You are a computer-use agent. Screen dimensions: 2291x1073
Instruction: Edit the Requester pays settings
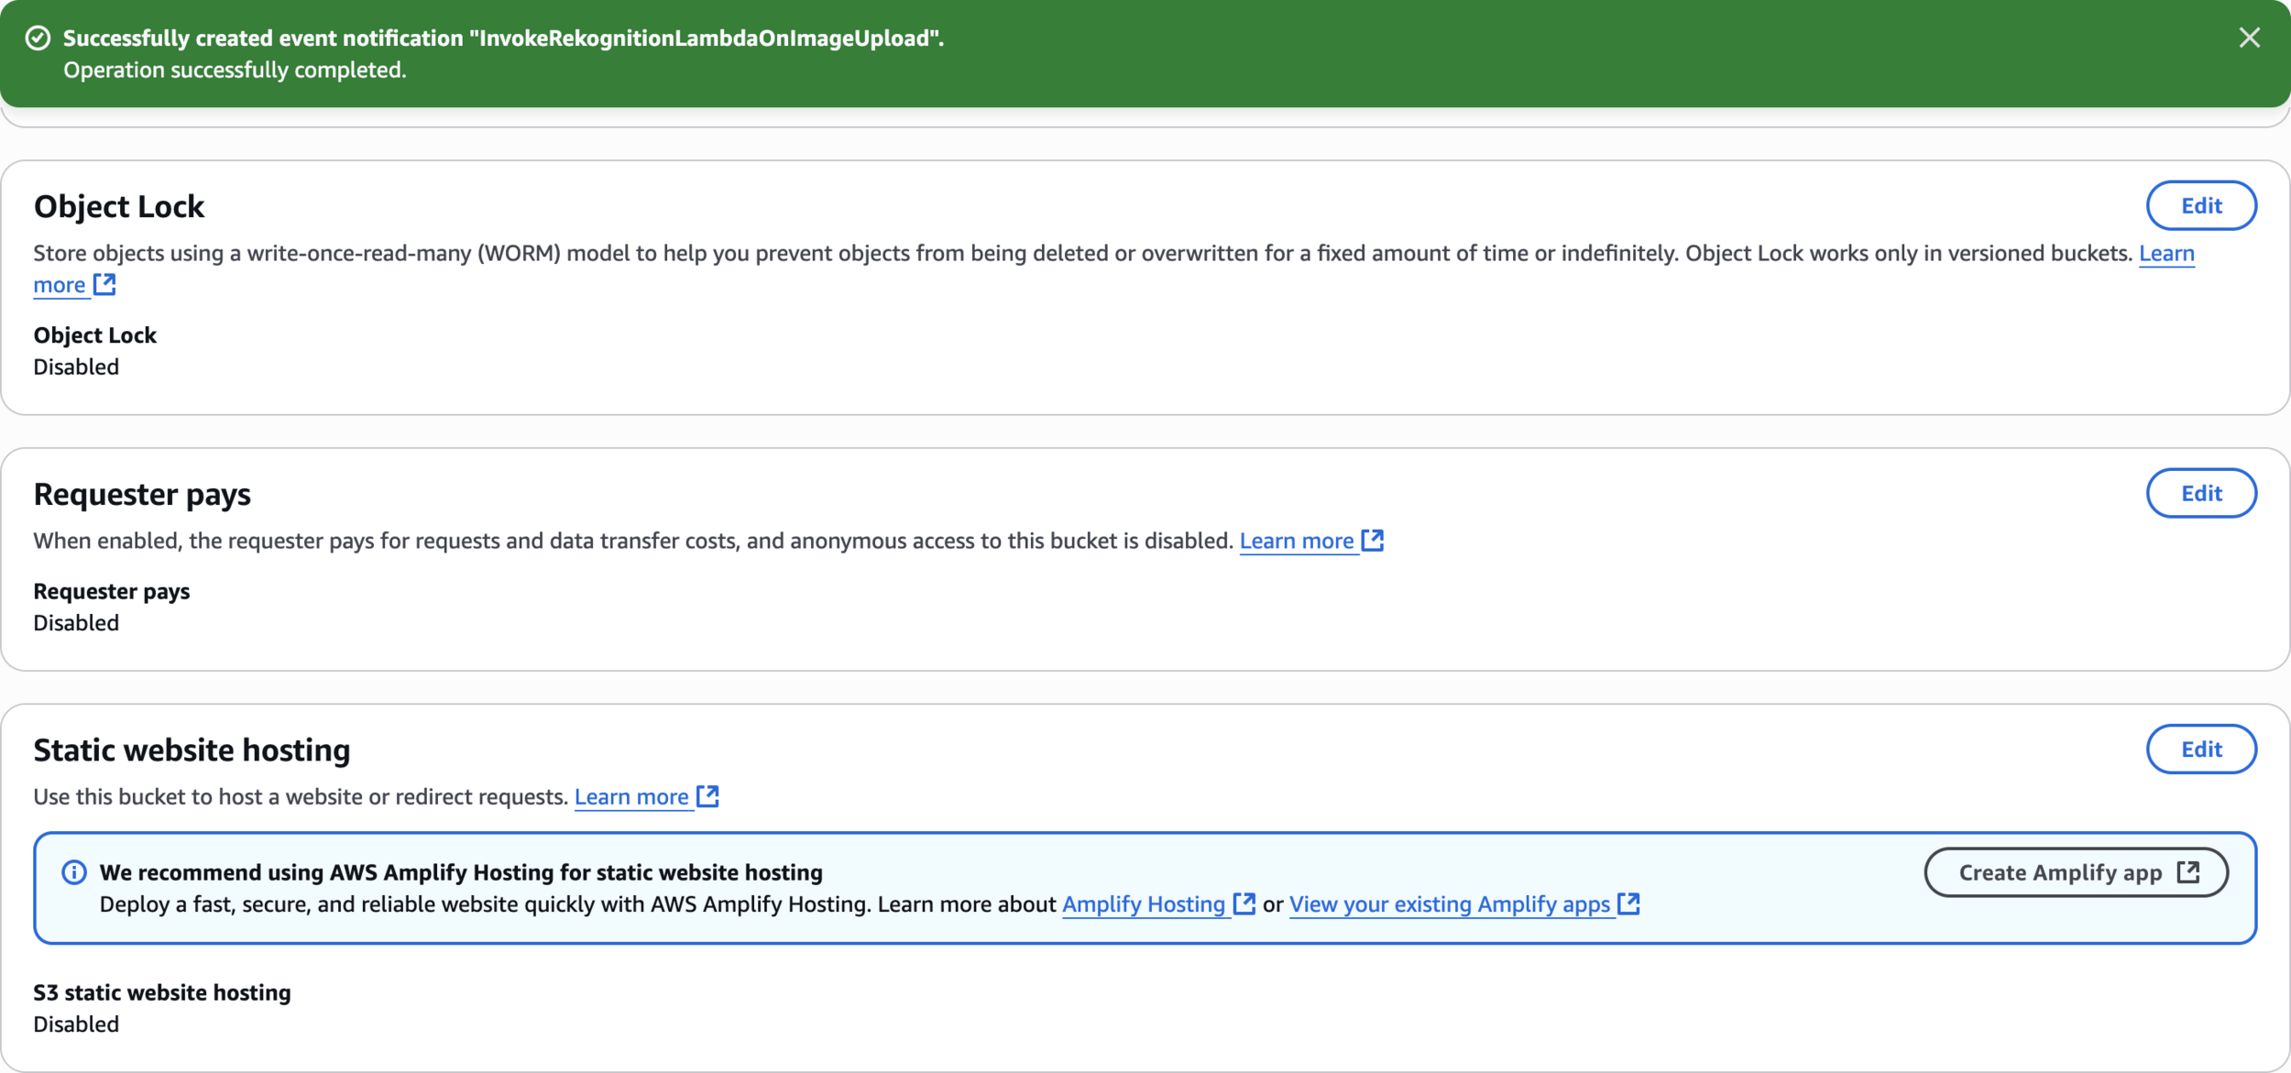(x=2200, y=493)
